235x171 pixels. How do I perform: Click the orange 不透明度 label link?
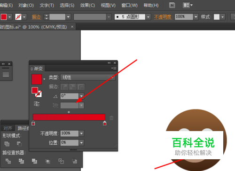pos(163,17)
